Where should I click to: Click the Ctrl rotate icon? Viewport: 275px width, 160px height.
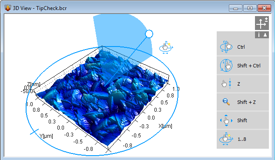pos(226,47)
